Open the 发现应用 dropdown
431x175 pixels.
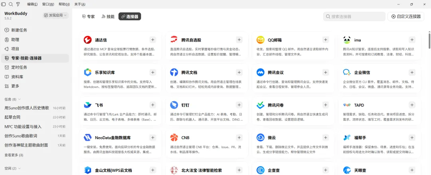[x=56, y=16]
